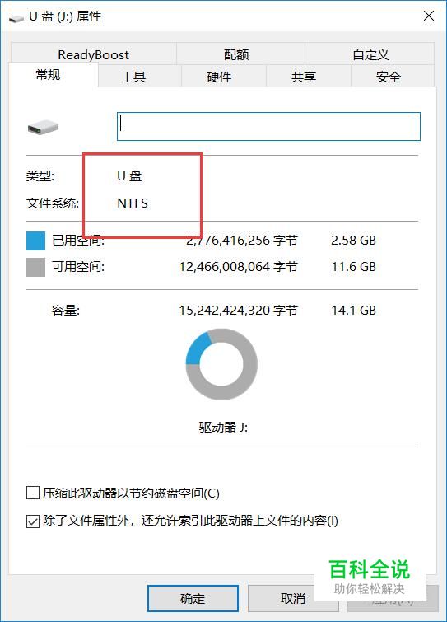Uncheck the file content indexing checkbox

coord(32,521)
